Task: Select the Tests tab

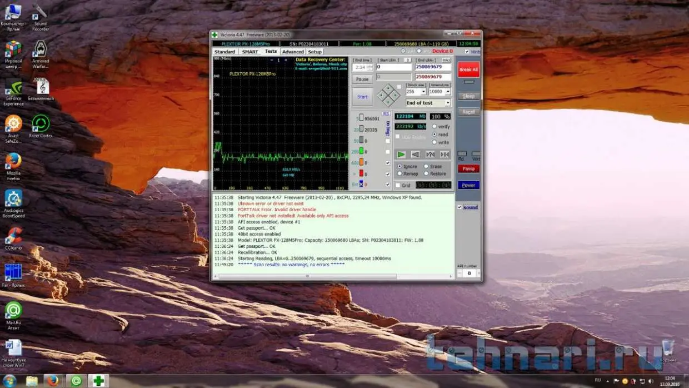Action: [271, 51]
